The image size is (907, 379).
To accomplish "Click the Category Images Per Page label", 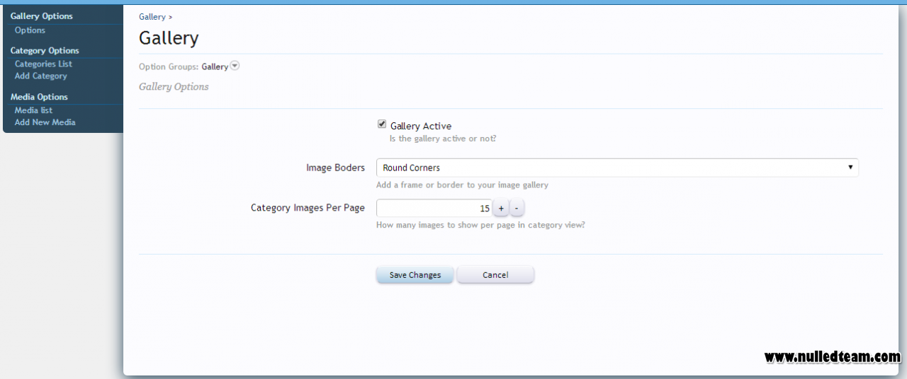I will click(308, 208).
